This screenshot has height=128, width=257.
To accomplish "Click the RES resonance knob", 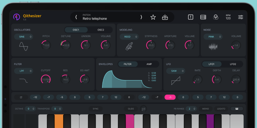I will (x=66, y=79).
